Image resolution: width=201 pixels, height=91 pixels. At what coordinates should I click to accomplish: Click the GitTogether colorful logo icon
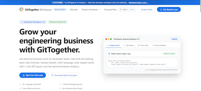coord(21,9)
